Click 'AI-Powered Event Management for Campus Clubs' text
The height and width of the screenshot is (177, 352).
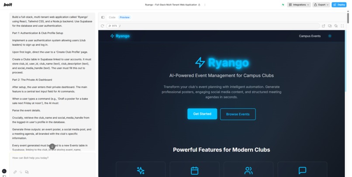pyautogui.click(x=221, y=76)
